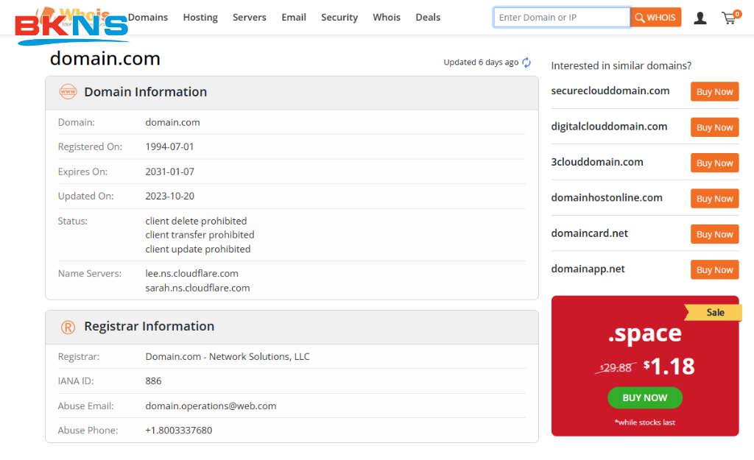This screenshot has width=754, height=460.
Task: Click the globe icon beside Domain Information
Action: point(68,92)
